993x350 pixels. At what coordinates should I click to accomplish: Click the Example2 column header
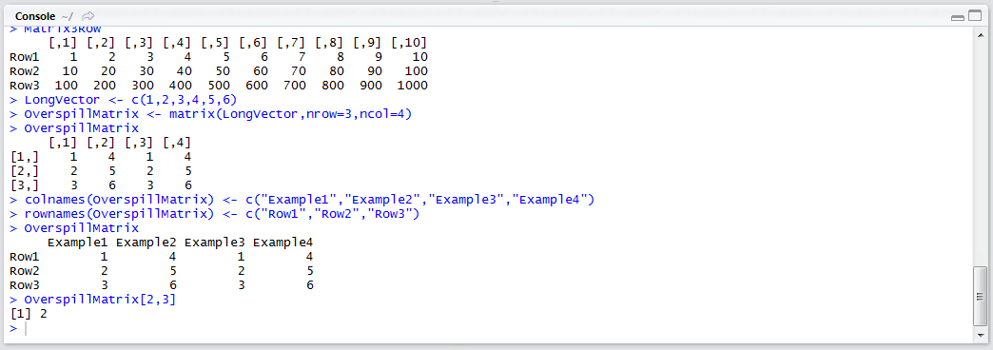click(x=146, y=243)
